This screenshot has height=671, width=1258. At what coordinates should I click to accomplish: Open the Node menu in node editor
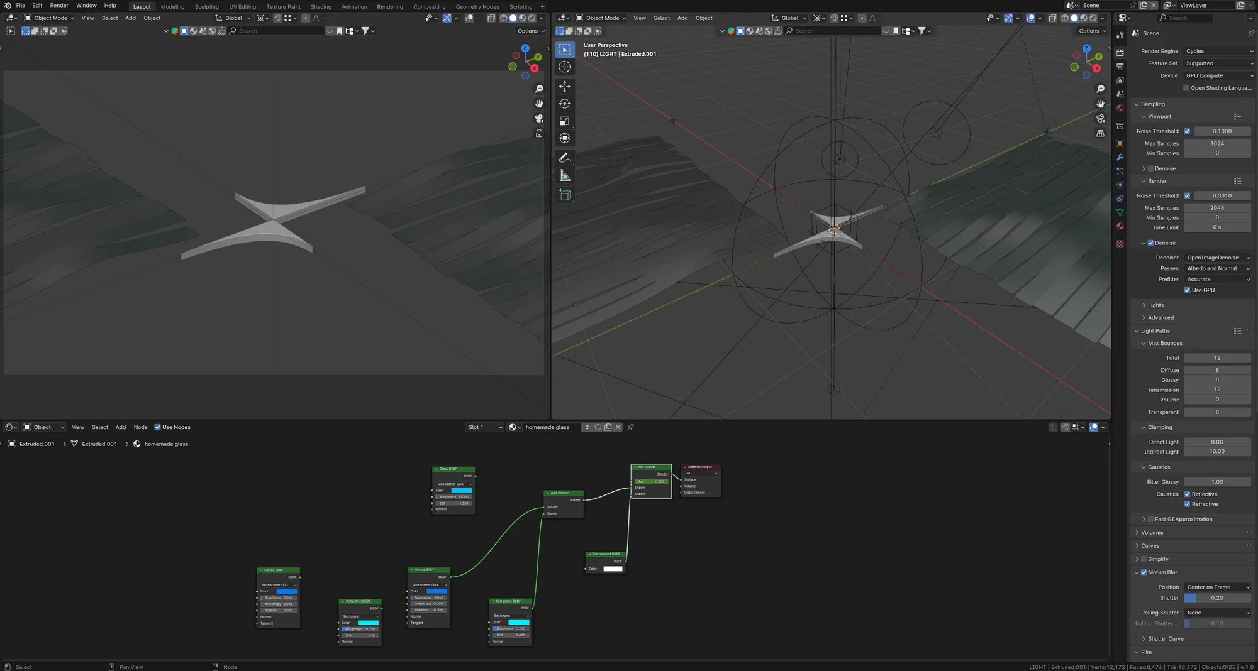tap(140, 427)
